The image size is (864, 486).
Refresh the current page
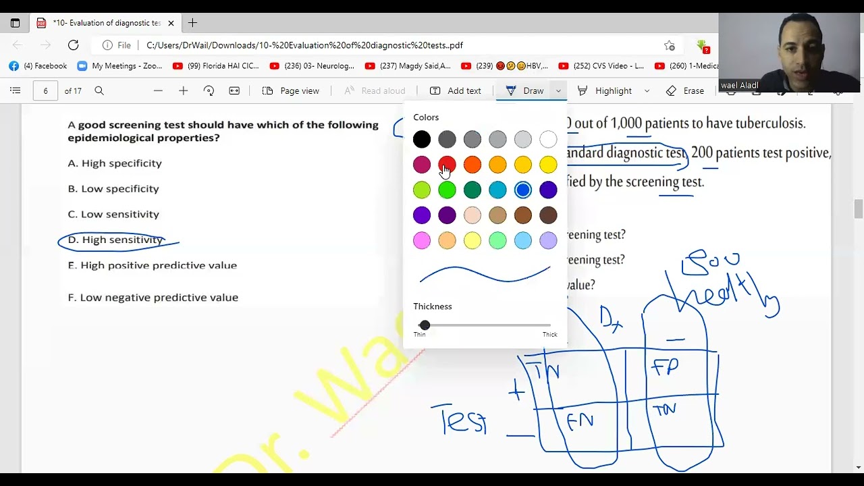[x=73, y=45]
